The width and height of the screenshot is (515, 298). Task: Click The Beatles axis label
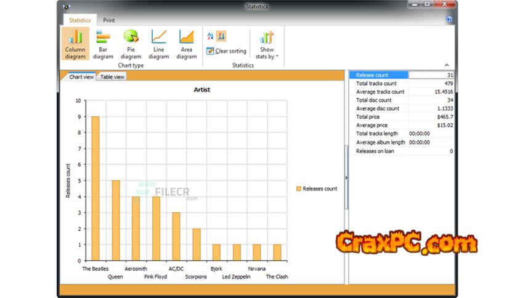click(95, 269)
